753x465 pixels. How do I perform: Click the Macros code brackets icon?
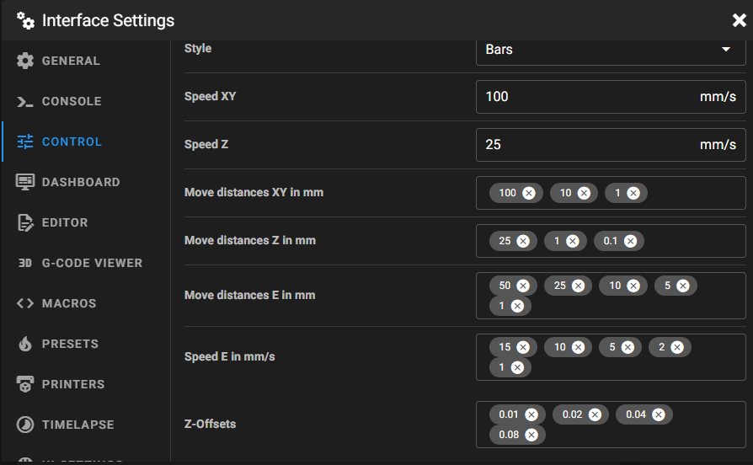tap(25, 303)
